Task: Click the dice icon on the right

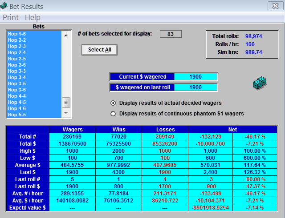Action: (x=260, y=83)
